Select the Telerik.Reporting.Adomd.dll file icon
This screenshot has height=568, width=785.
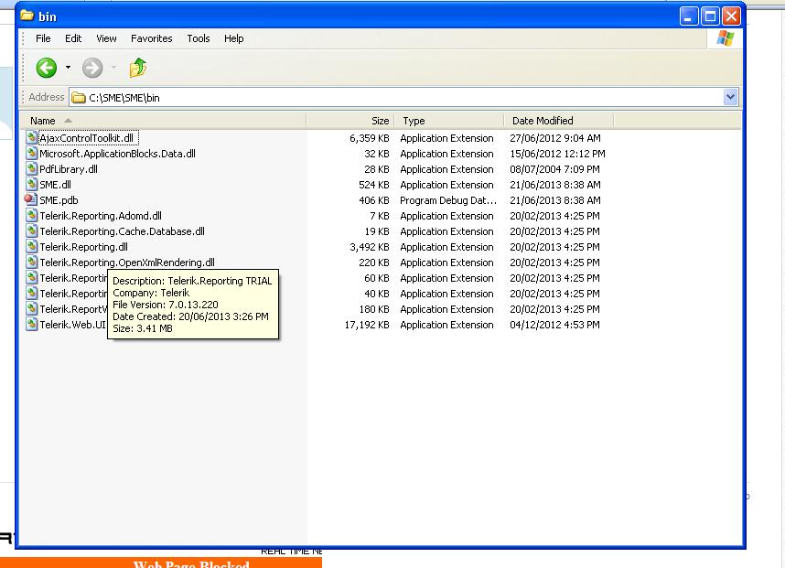click(x=31, y=215)
